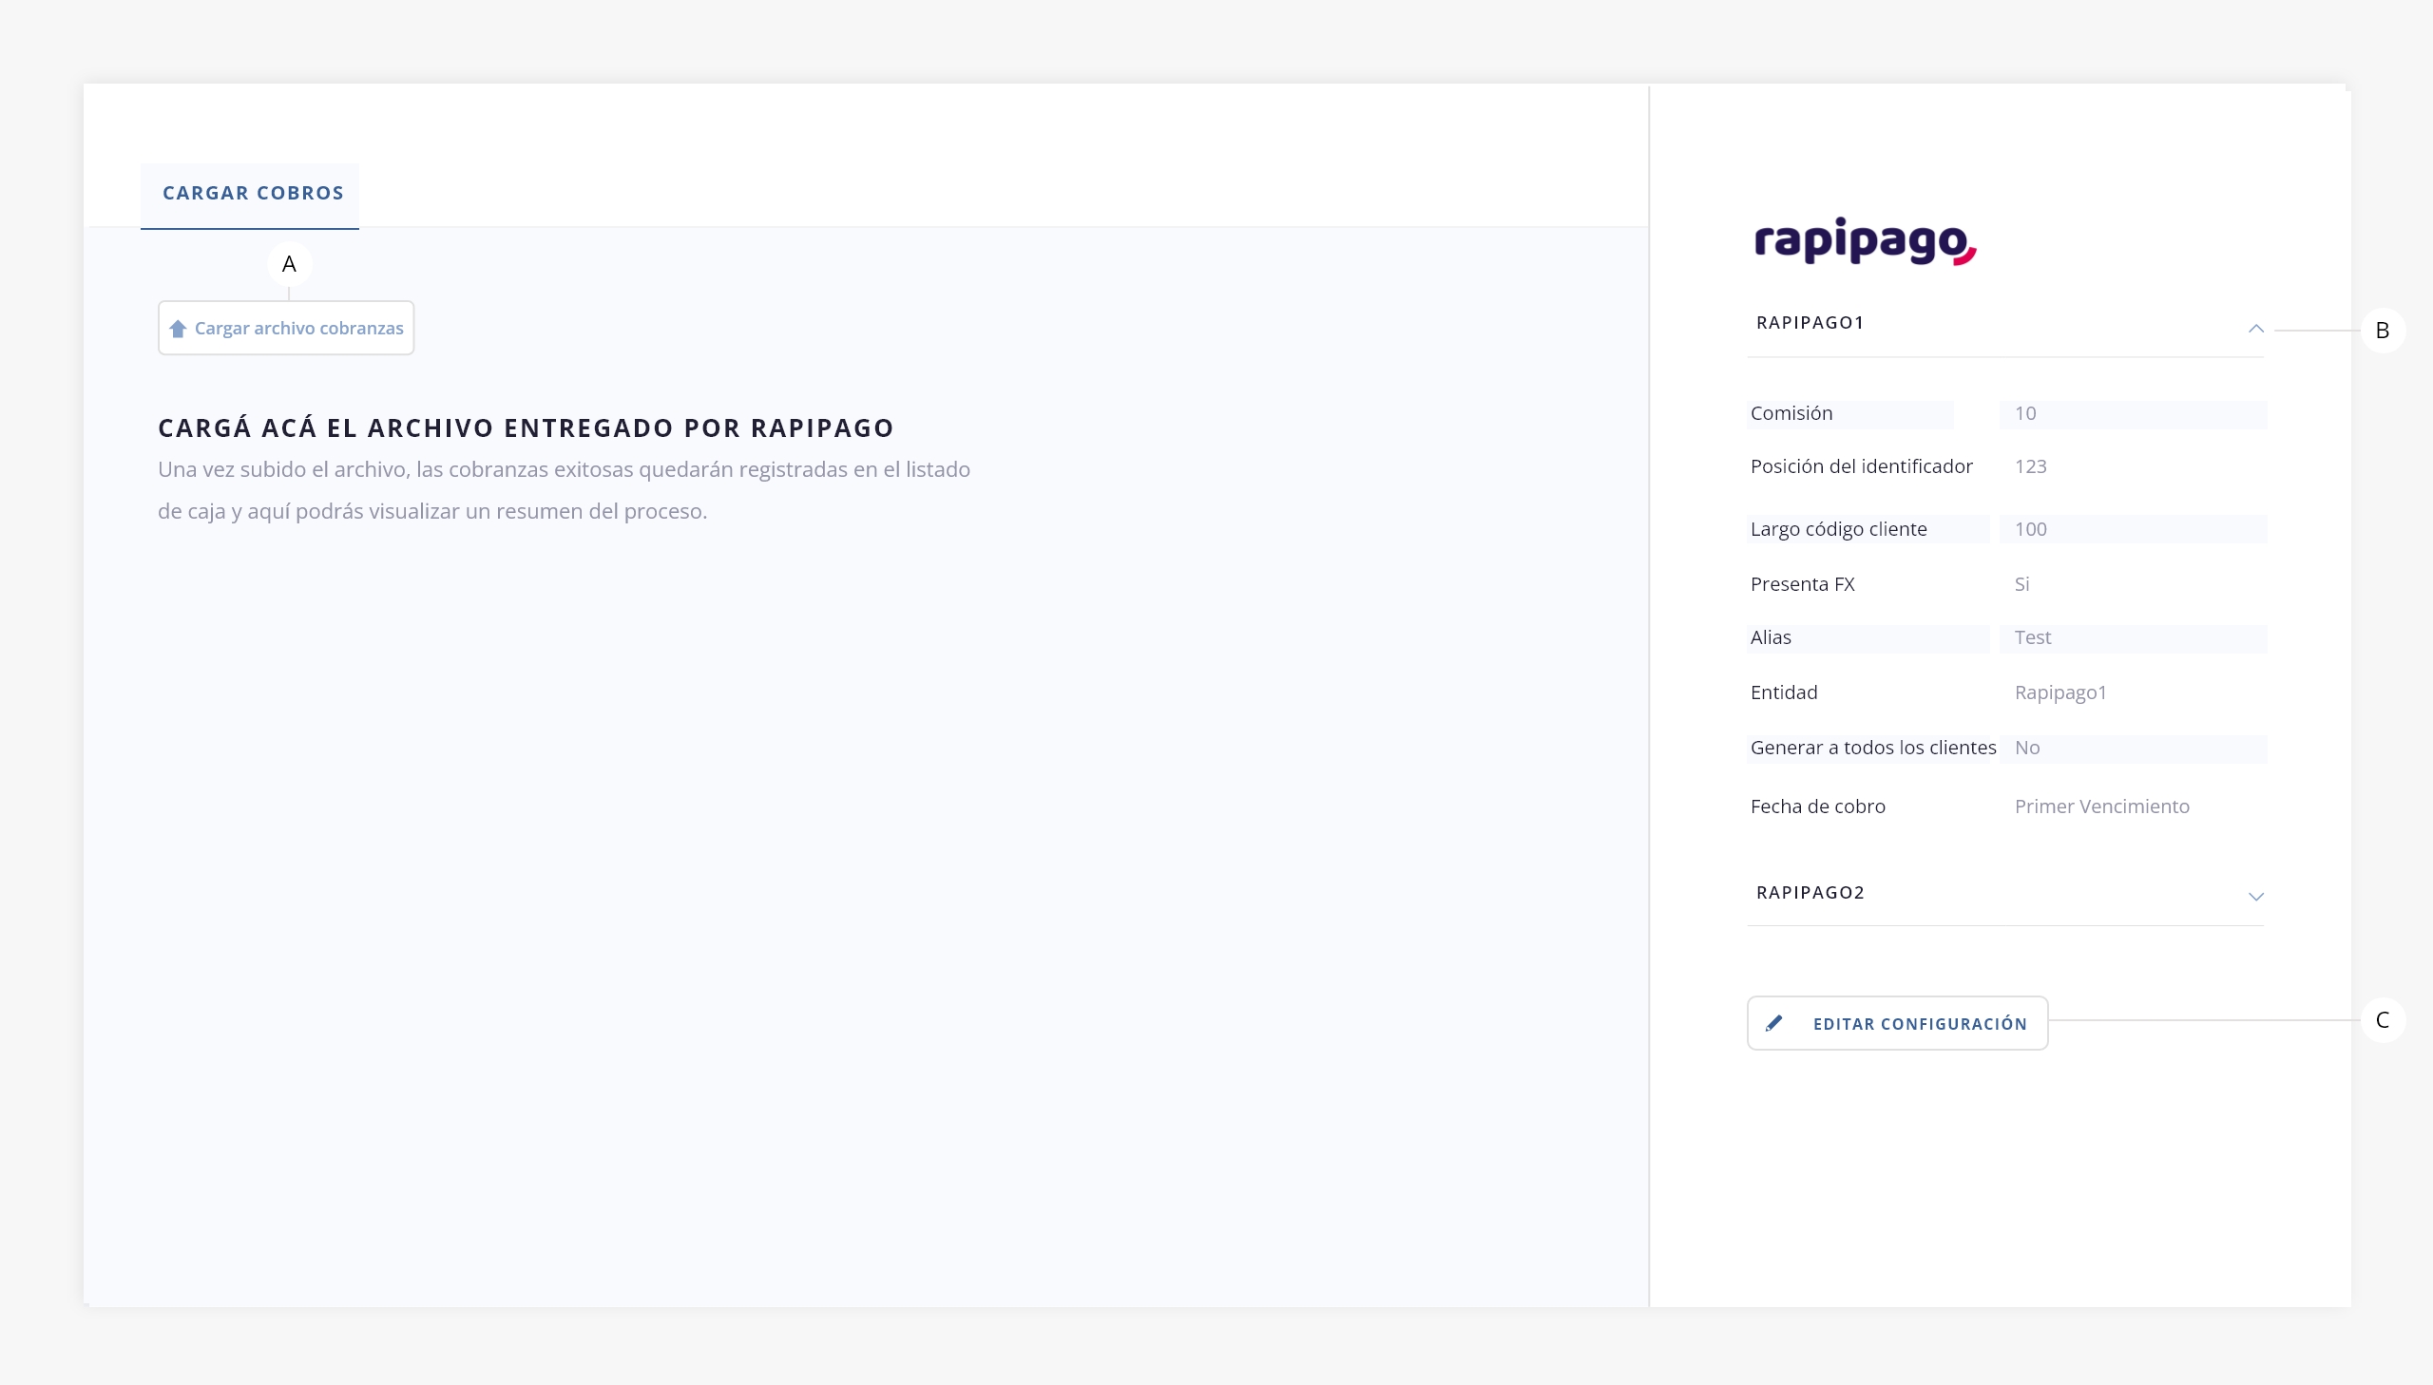Click the Posición del identificador value 123

pos(2031,467)
